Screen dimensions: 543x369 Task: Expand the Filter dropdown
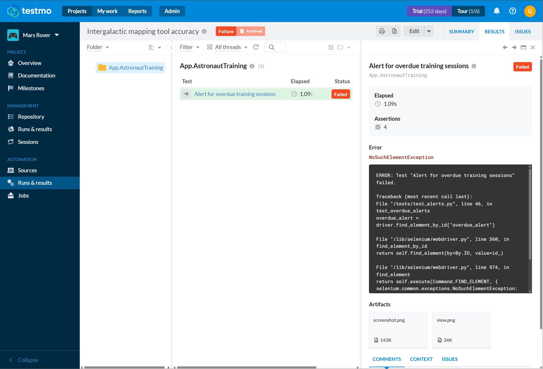pos(189,47)
